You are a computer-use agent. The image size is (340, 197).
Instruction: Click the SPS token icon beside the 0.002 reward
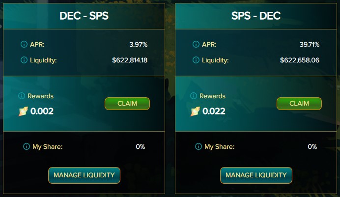point(23,111)
